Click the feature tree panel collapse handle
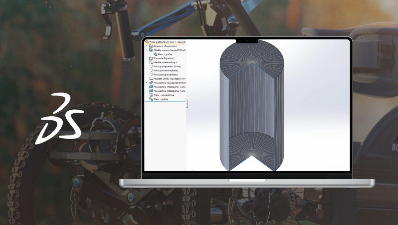 click(x=186, y=104)
